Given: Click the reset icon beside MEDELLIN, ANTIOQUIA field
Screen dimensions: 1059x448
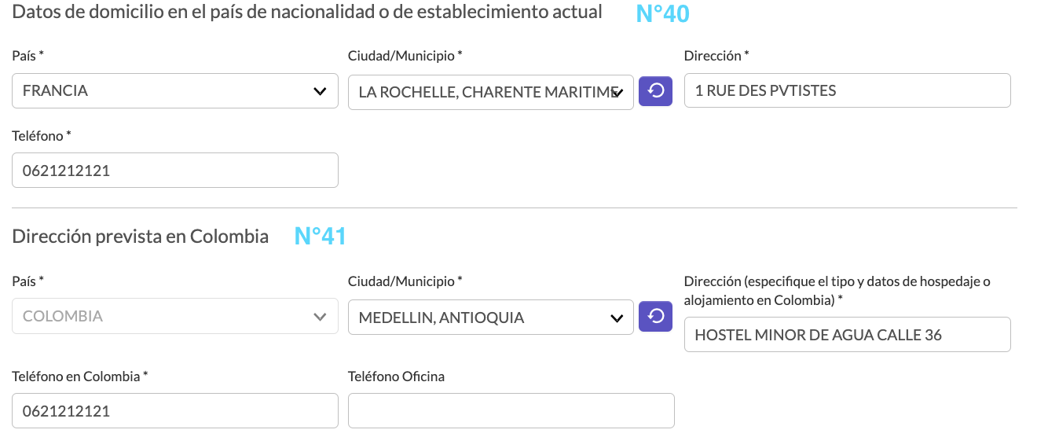Looking at the screenshot, I should pos(655,317).
